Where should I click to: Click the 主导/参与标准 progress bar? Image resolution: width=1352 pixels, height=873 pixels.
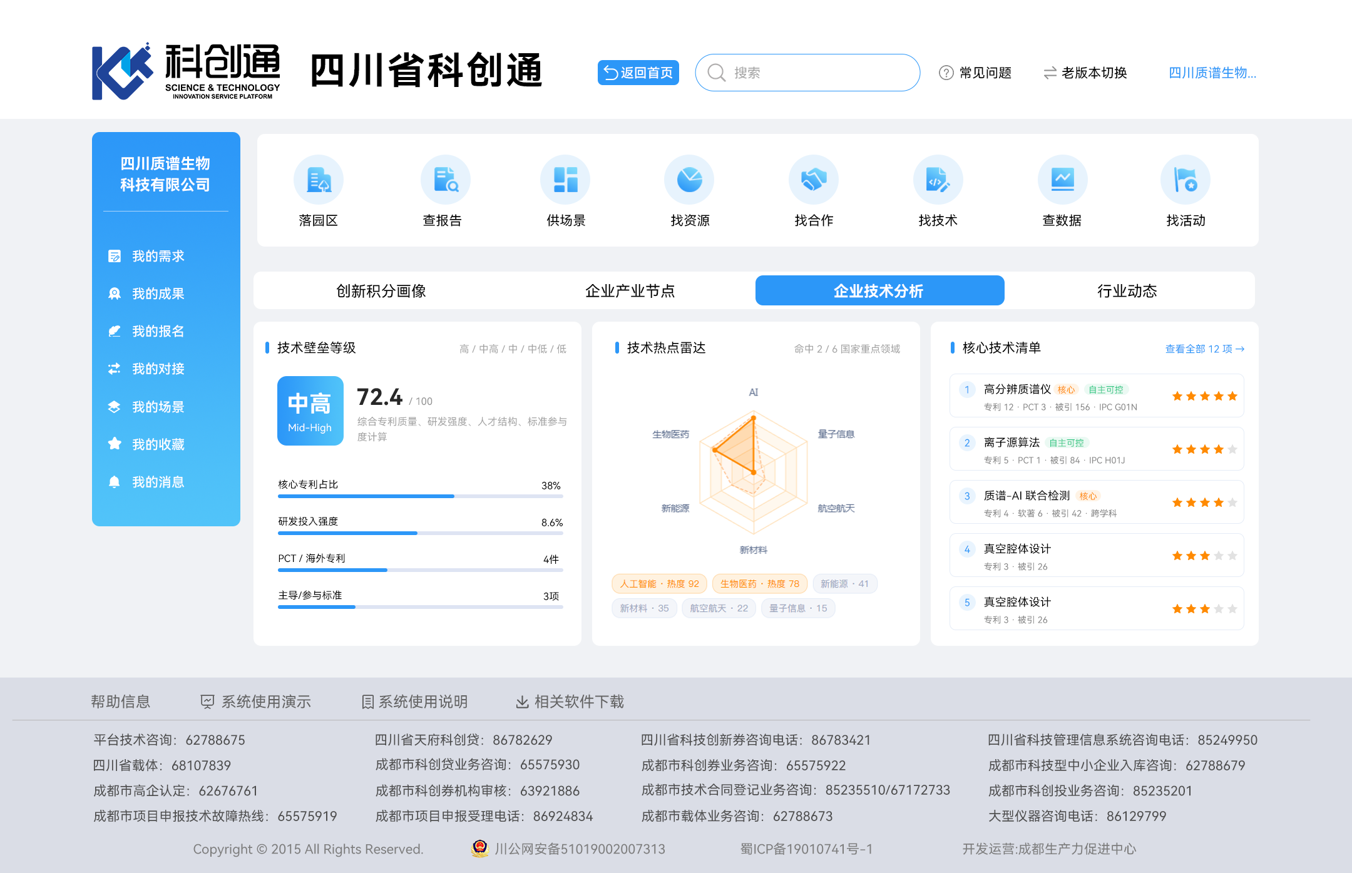click(421, 607)
